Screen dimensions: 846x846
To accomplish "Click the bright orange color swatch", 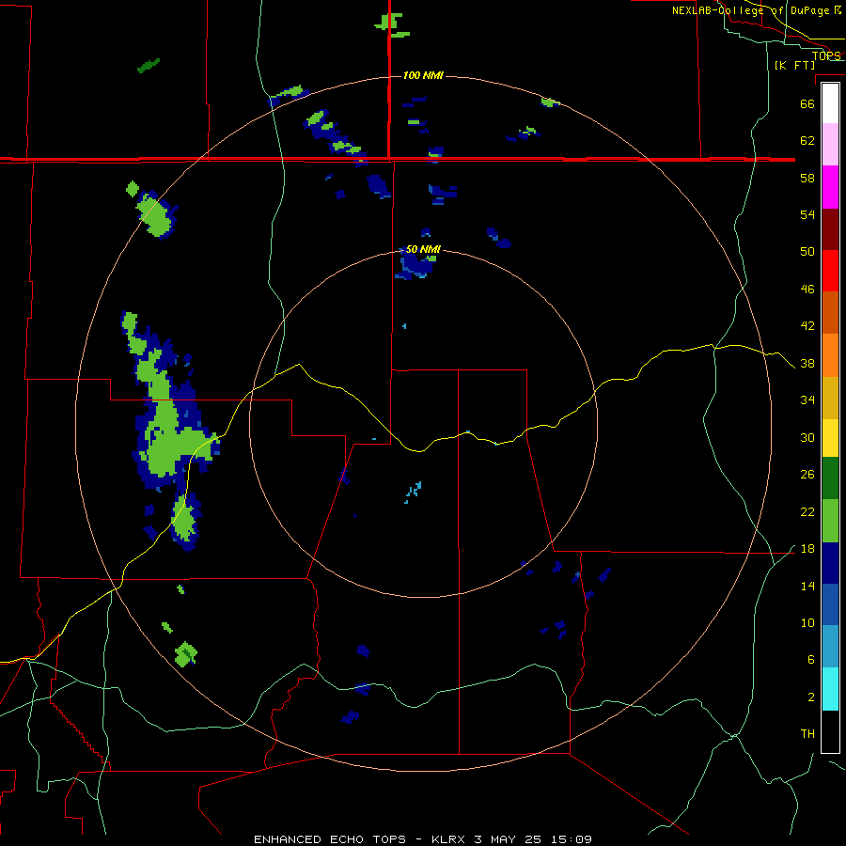I will coord(830,355).
